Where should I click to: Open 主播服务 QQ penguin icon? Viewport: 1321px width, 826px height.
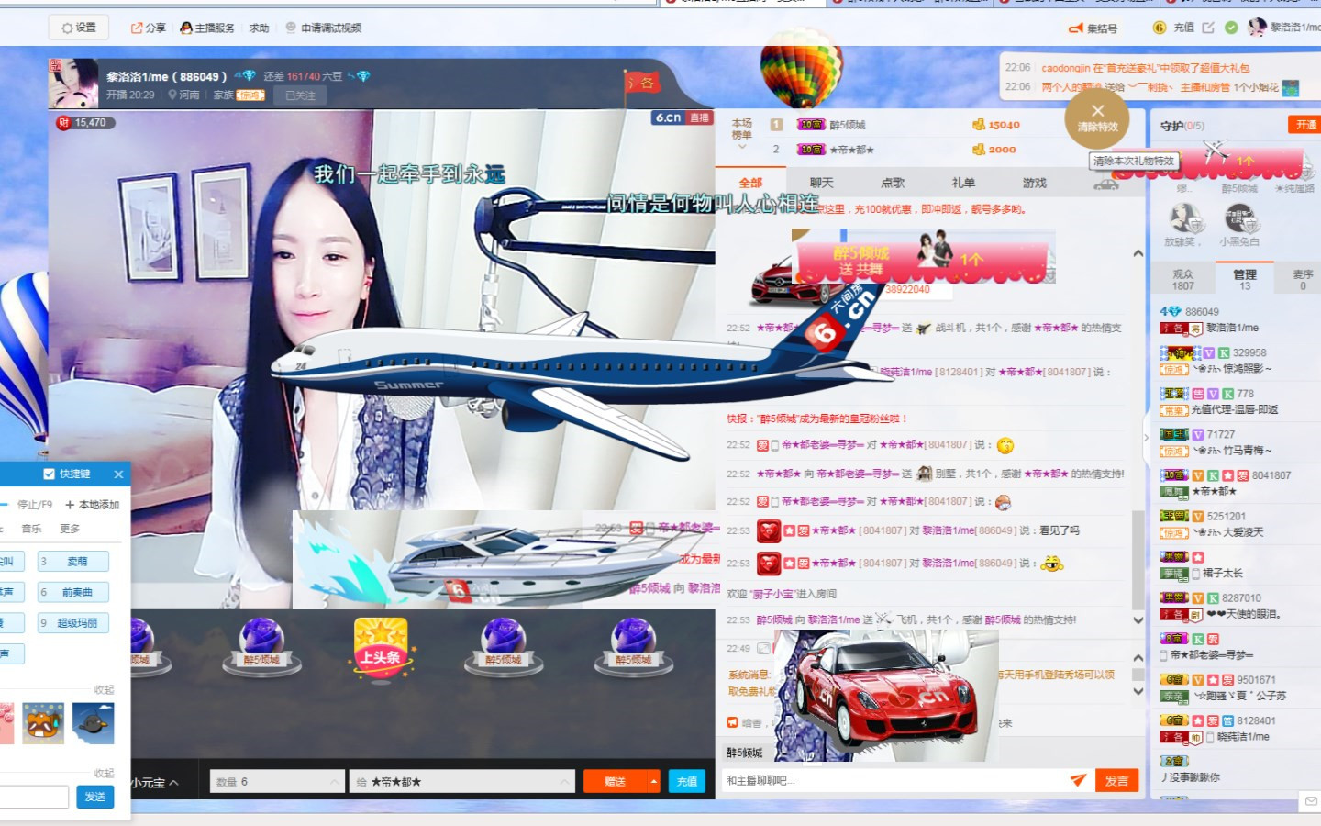tap(186, 28)
